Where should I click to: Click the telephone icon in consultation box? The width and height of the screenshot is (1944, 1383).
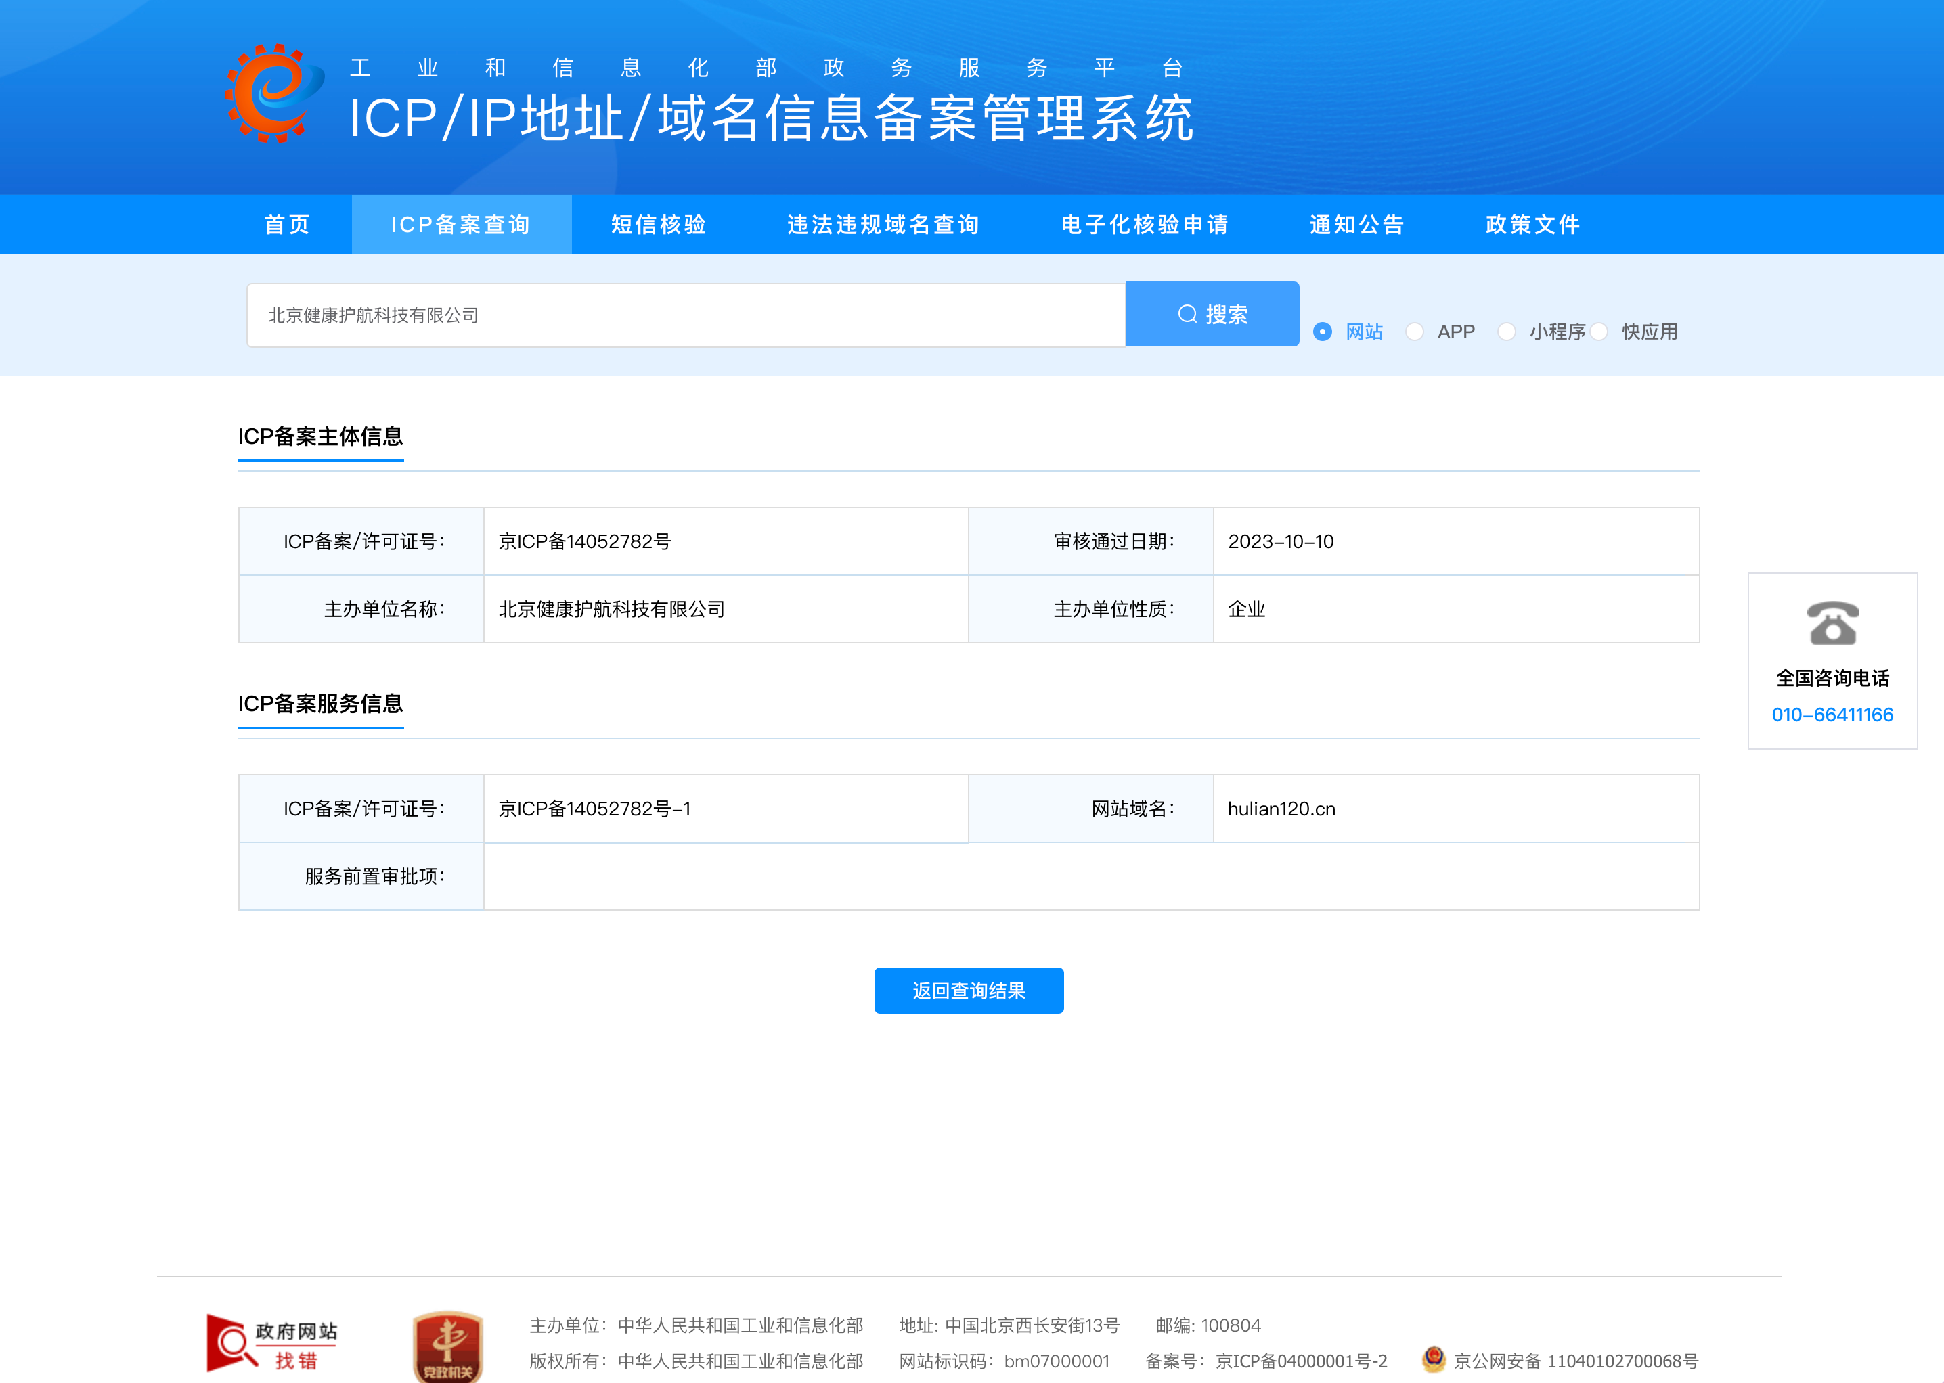[1832, 623]
